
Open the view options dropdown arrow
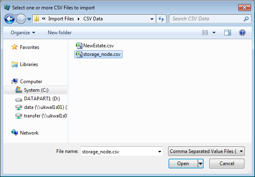[214, 33]
